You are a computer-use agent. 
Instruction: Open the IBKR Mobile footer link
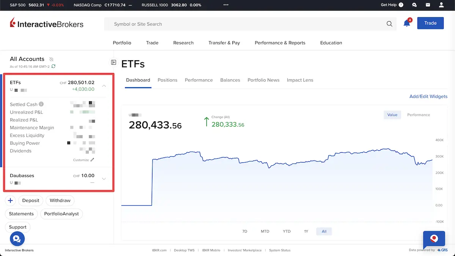pyautogui.click(x=211, y=250)
